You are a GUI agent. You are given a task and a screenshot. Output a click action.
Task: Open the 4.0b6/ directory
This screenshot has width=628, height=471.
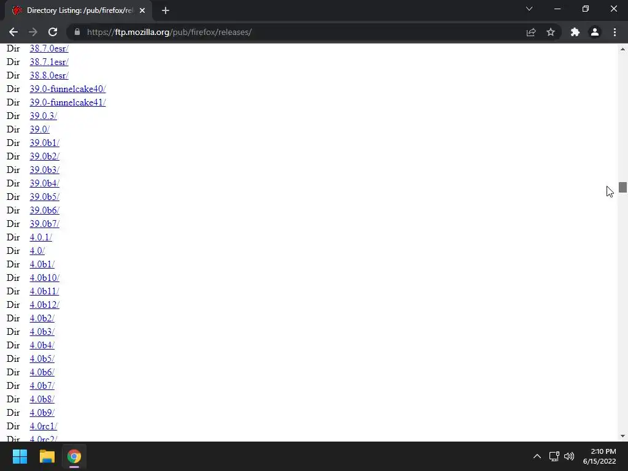(x=42, y=372)
